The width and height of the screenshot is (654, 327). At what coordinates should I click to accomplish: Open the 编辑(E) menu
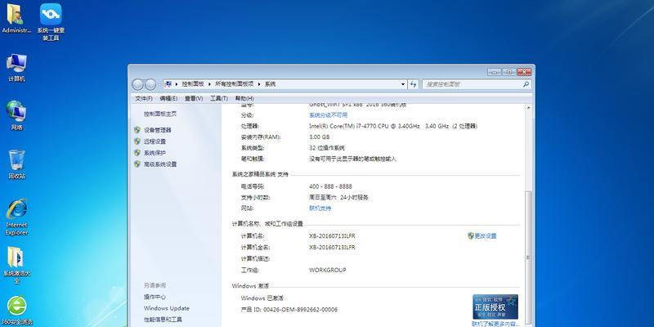pyautogui.click(x=168, y=98)
